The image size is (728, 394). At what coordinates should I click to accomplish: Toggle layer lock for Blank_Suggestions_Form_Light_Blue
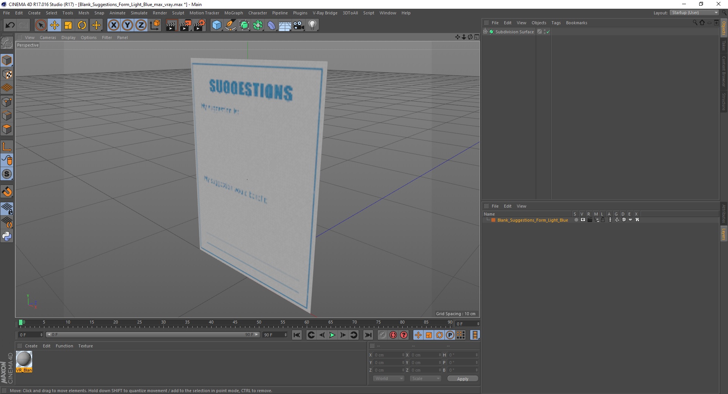tap(603, 220)
